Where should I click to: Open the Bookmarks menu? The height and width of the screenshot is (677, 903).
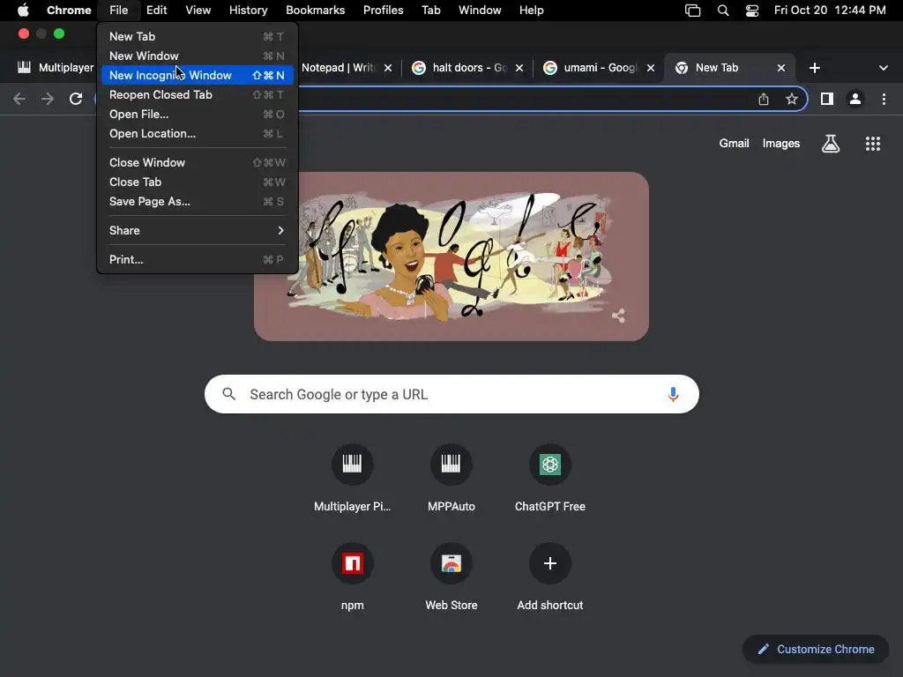coord(315,11)
